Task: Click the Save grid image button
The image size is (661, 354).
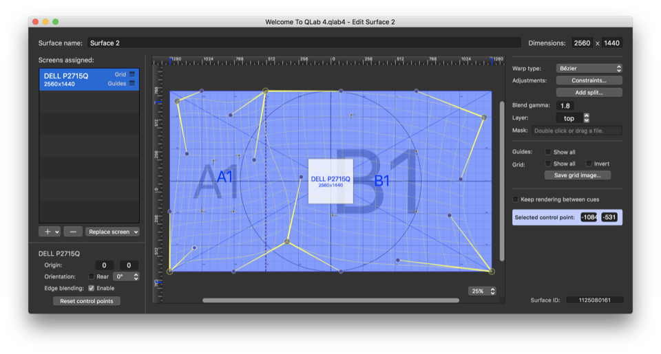Action: coord(577,175)
